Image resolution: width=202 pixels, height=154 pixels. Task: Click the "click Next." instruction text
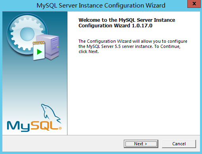click(x=88, y=51)
